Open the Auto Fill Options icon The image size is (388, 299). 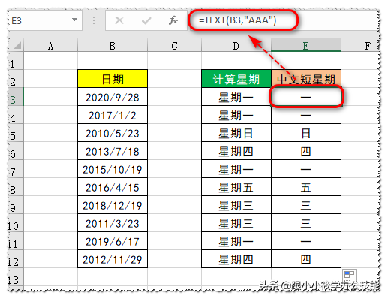tap(350, 276)
